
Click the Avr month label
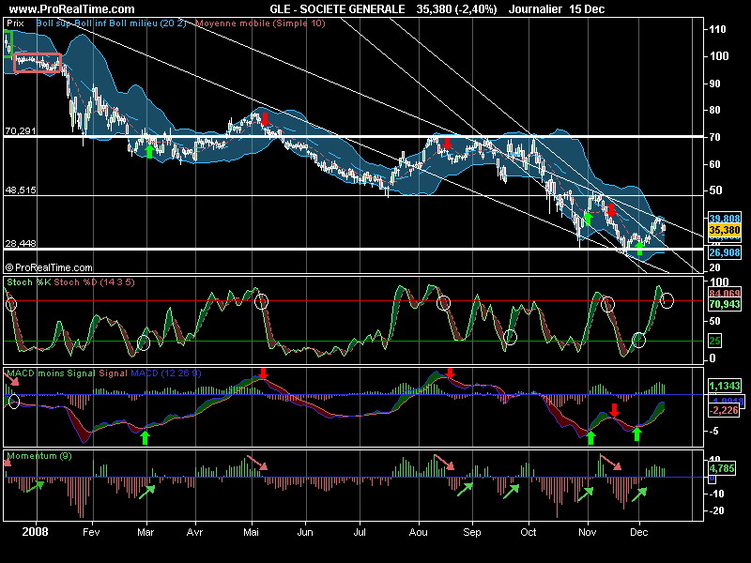point(194,532)
